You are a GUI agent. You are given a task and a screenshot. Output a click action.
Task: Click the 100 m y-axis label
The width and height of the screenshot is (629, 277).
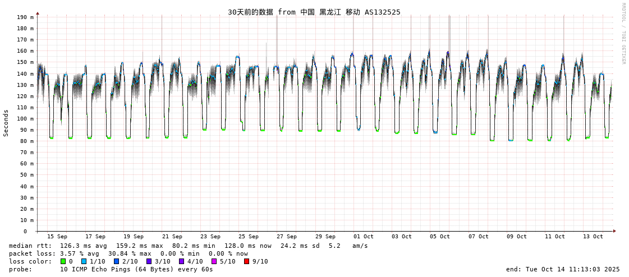pyautogui.click(x=25, y=119)
